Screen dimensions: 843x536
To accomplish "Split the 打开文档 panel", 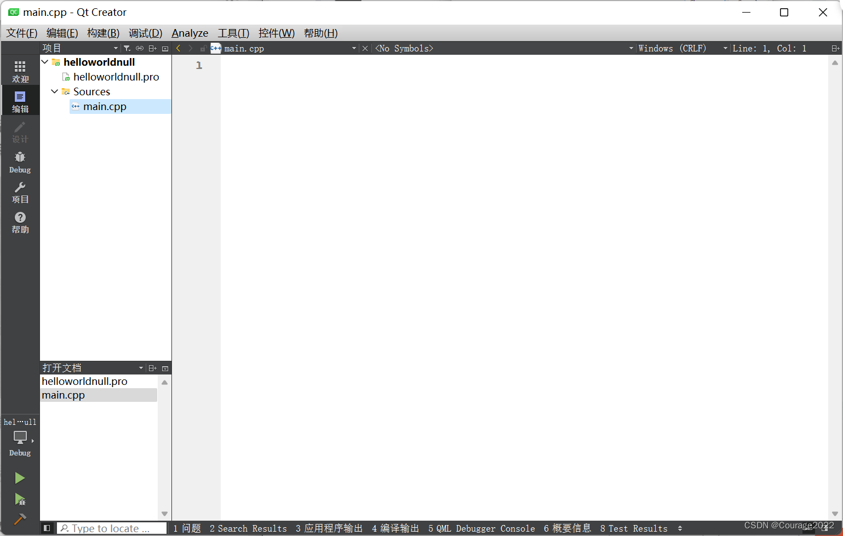I will point(153,368).
